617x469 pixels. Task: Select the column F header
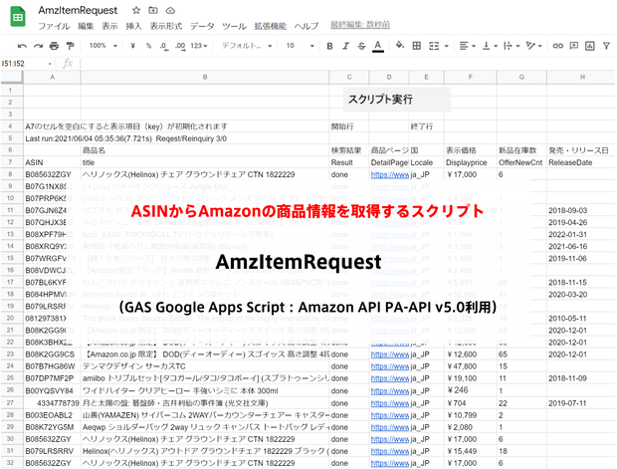[471, 78]
